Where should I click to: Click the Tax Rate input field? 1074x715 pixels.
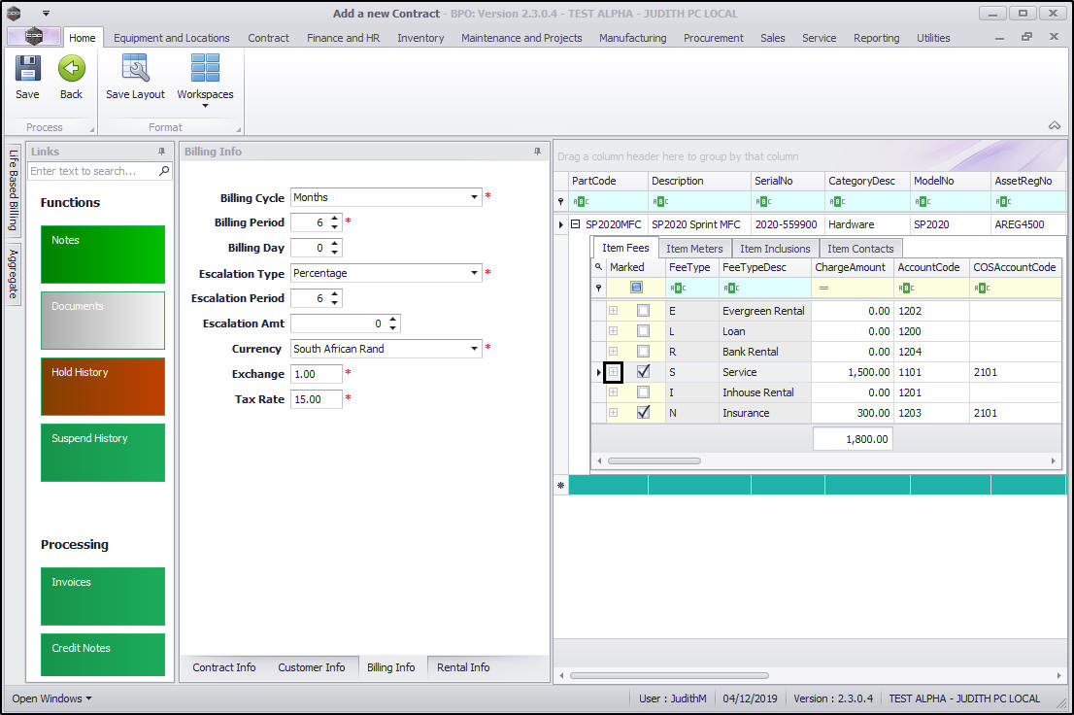coord(316,399)
